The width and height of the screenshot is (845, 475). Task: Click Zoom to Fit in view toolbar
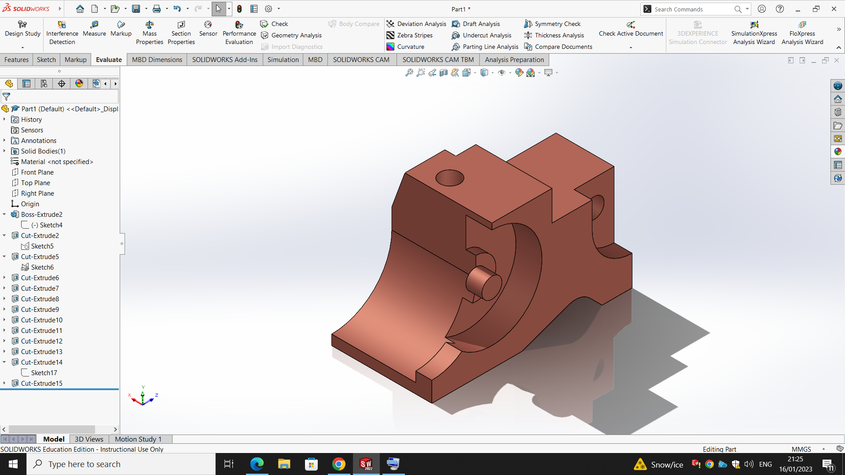409,73
